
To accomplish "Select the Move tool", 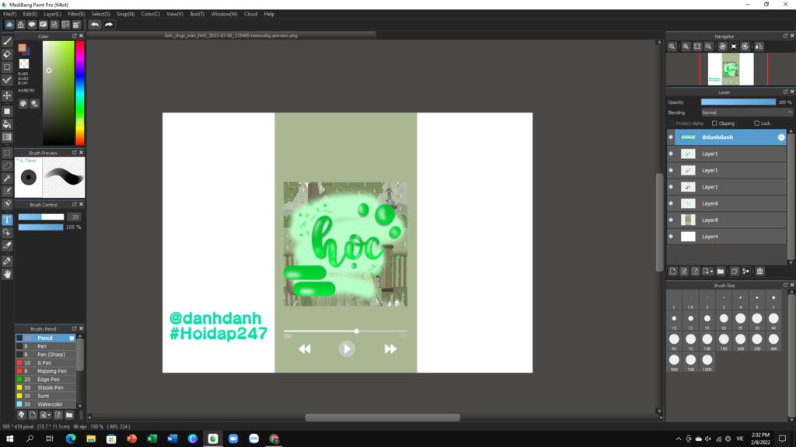I will point(7,95).
